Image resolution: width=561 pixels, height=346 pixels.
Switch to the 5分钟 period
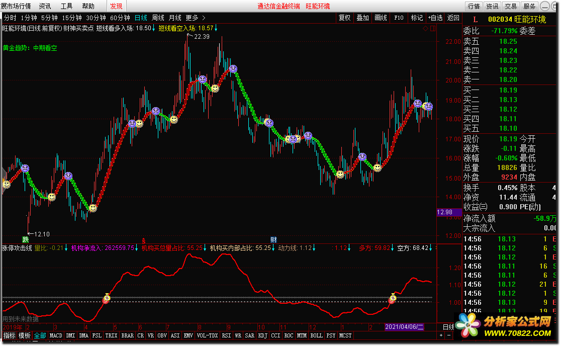49,18
